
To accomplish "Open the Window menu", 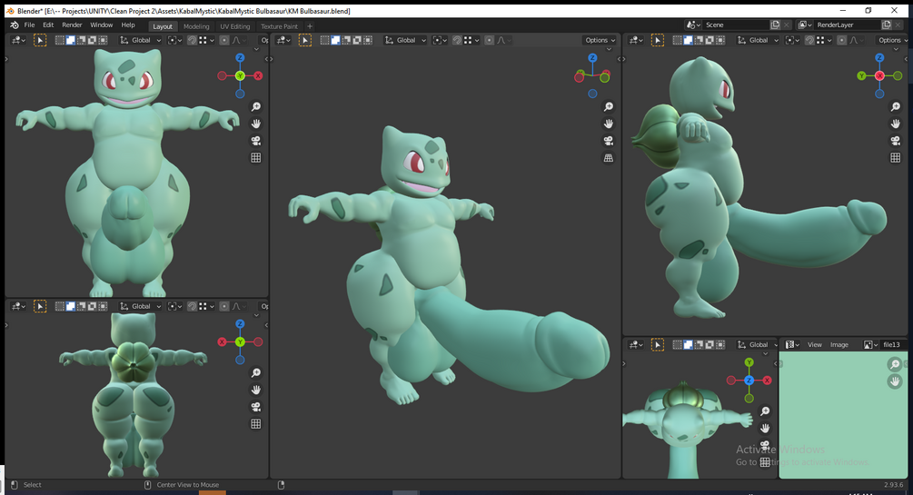I will tap(102, 25).
